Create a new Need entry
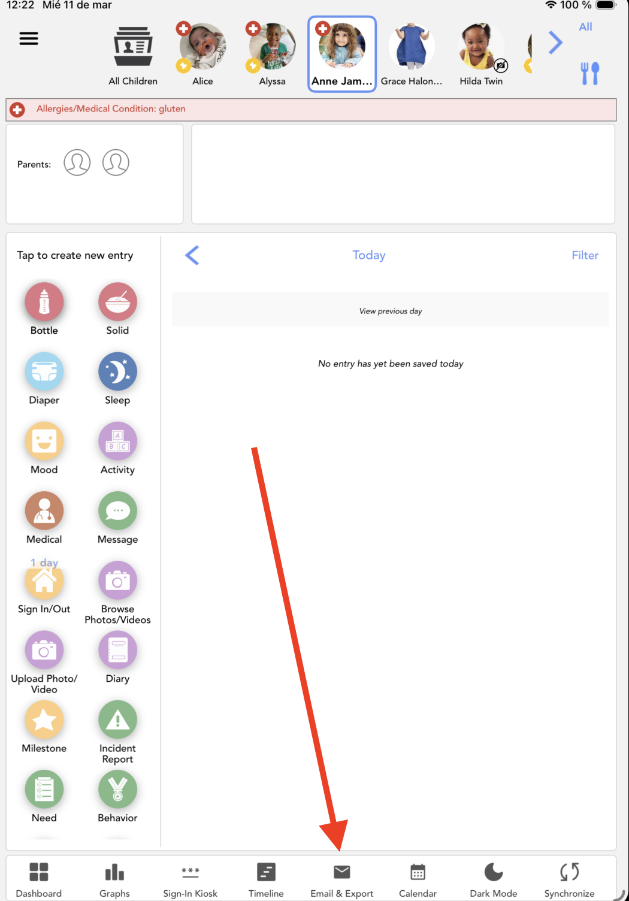Image resolution: width=629 pixels, height=901 pixels. point(44,790)
